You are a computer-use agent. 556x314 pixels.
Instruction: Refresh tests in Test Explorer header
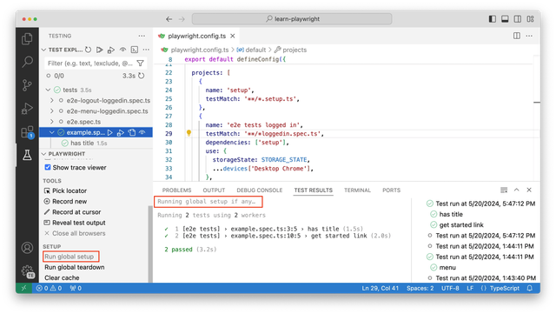coord(89,50)
